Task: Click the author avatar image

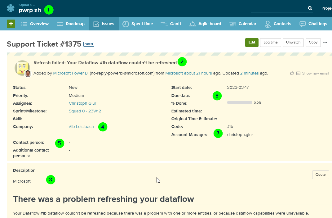Action: pos(22,68)
